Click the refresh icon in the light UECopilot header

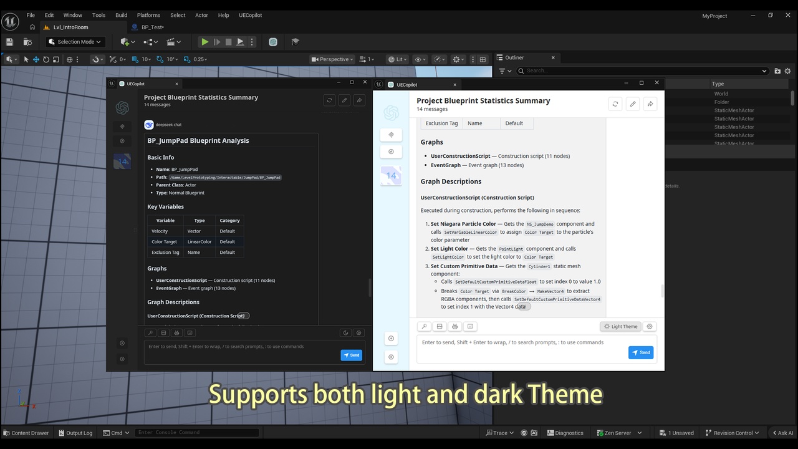(x=615, y=104)
